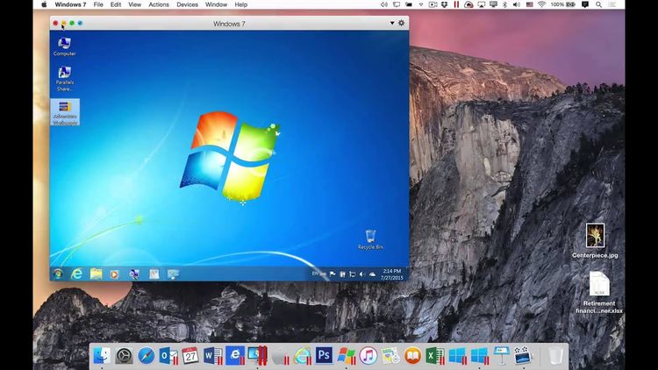Select the Retirement financial planner xlsx file
Viewport: 658px width, 370px height.
pyautogui.click(x=599, y=292)
